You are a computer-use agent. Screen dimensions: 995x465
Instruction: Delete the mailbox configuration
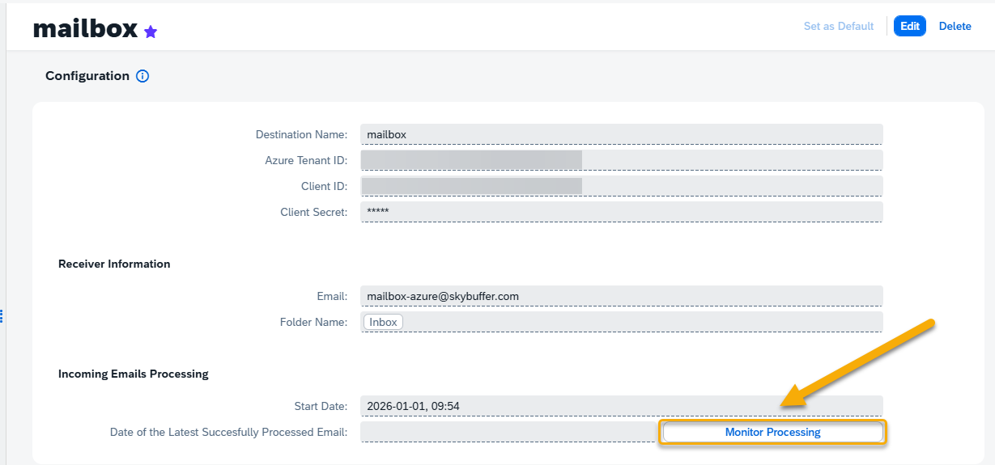pos(955,27)
